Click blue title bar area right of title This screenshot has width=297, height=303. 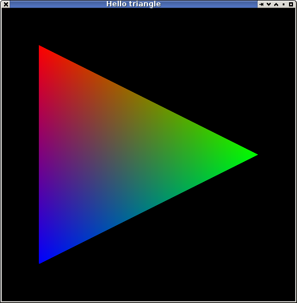209,4
